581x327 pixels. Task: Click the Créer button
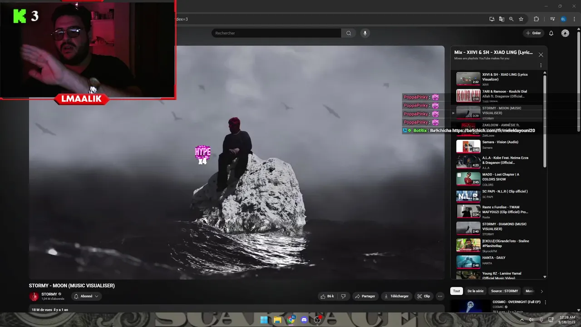point(533,33)
